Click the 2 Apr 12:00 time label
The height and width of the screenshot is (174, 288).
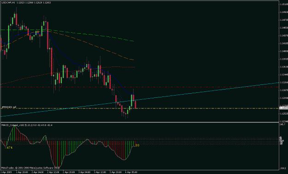[53, 172]
